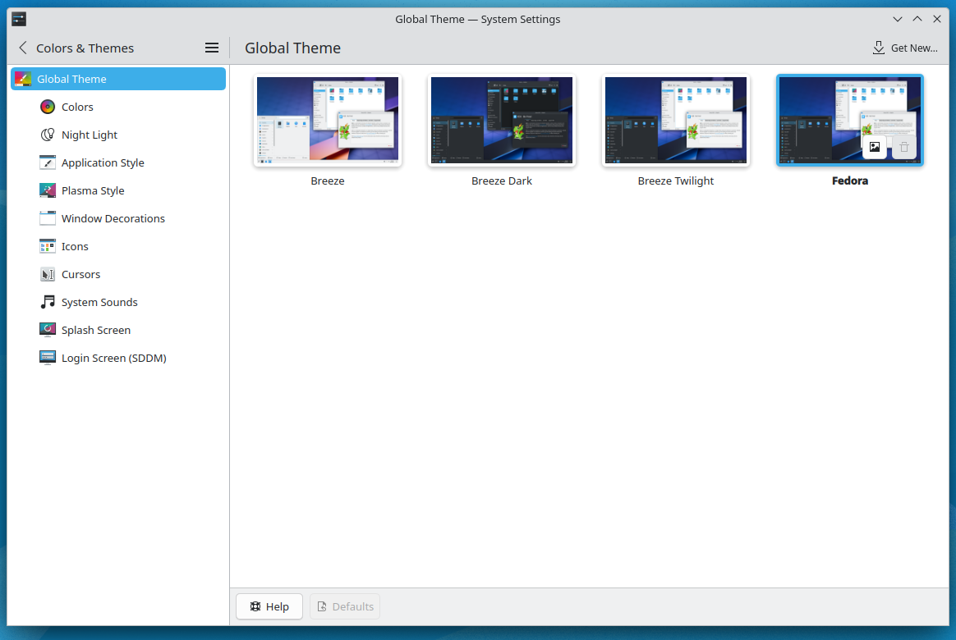Image resolution: width=956 pixels, height=640 pixels.
Task: Click the Colors color-wheel icon
Action: [48, 107]
